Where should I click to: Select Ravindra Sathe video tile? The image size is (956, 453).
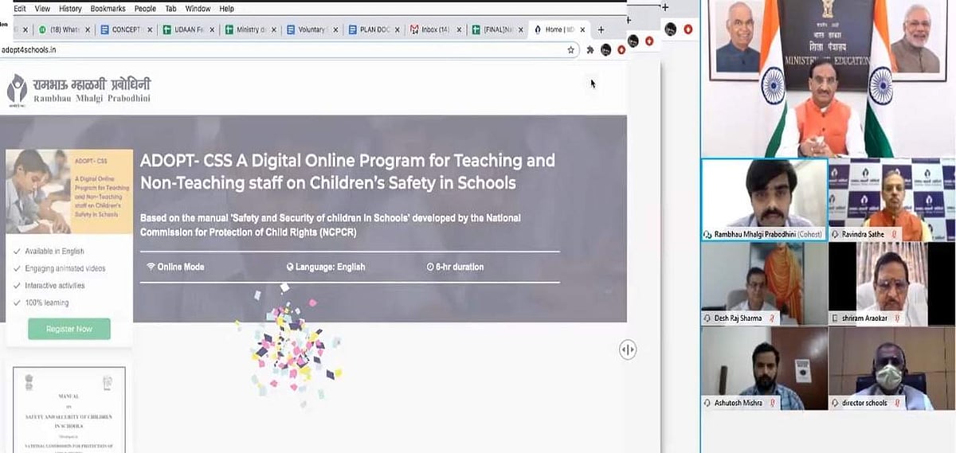click(x=891, y=199)
